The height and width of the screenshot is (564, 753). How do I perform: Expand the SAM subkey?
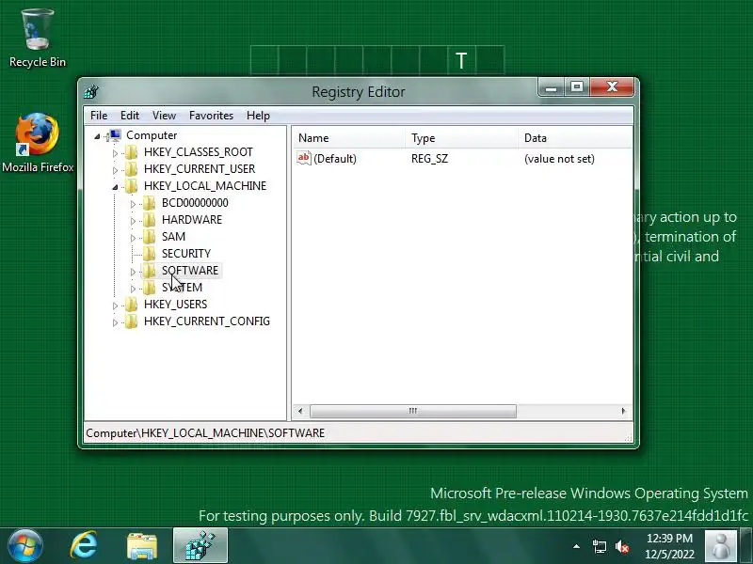pyautogui.click(x=133, y=238)
